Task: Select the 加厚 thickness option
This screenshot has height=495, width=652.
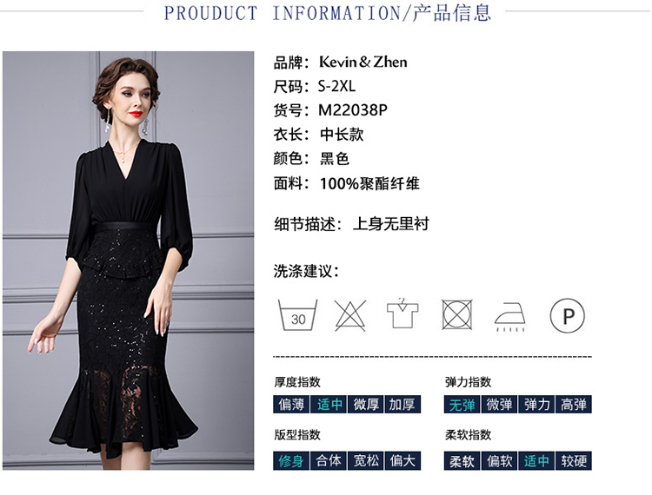Action: (403, 404)
